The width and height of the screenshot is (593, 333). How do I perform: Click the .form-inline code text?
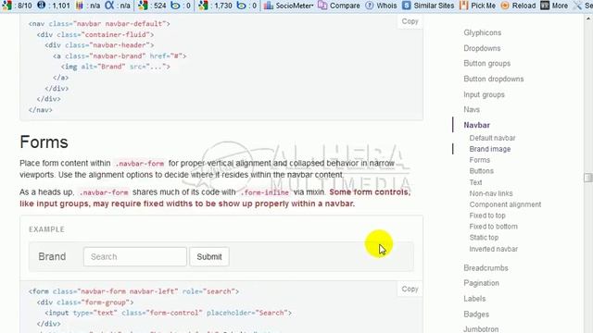click(265, 192)
